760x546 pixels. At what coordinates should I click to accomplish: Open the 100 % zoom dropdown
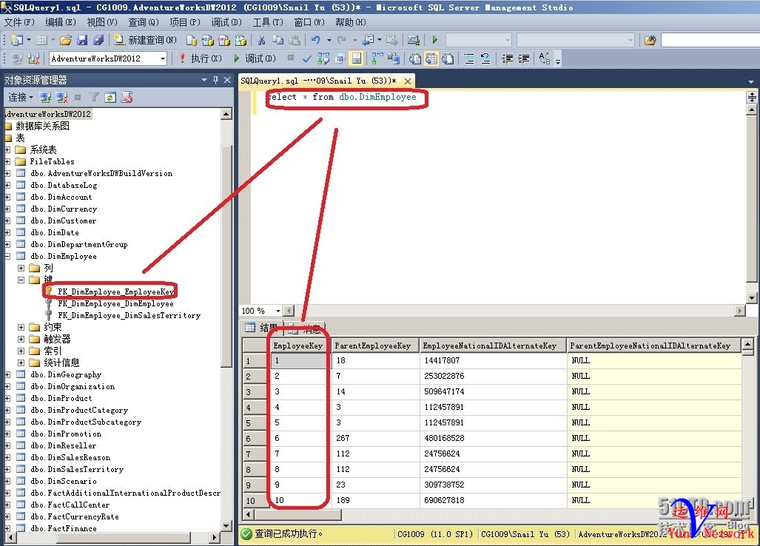tap(278, 311)
